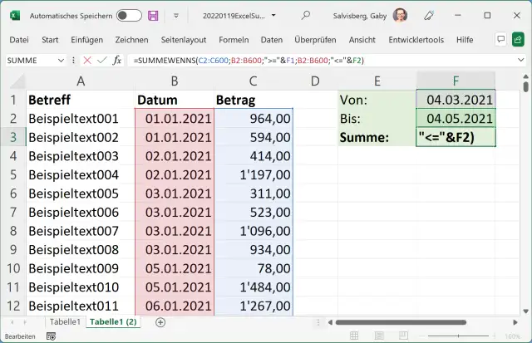This screenshot has height=343, width=532.
Task: Open the Formeln ribbon tab
Action: pos(234,39)
